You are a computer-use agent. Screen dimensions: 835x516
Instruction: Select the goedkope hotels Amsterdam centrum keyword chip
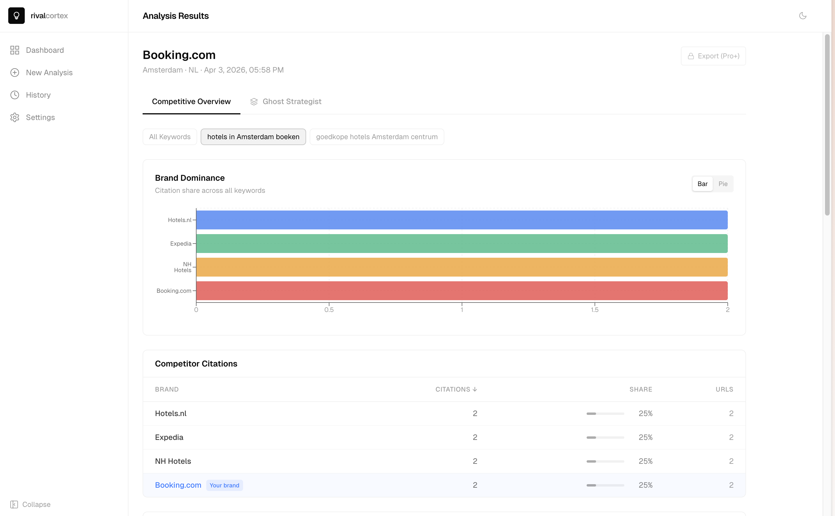click(377, 137)
